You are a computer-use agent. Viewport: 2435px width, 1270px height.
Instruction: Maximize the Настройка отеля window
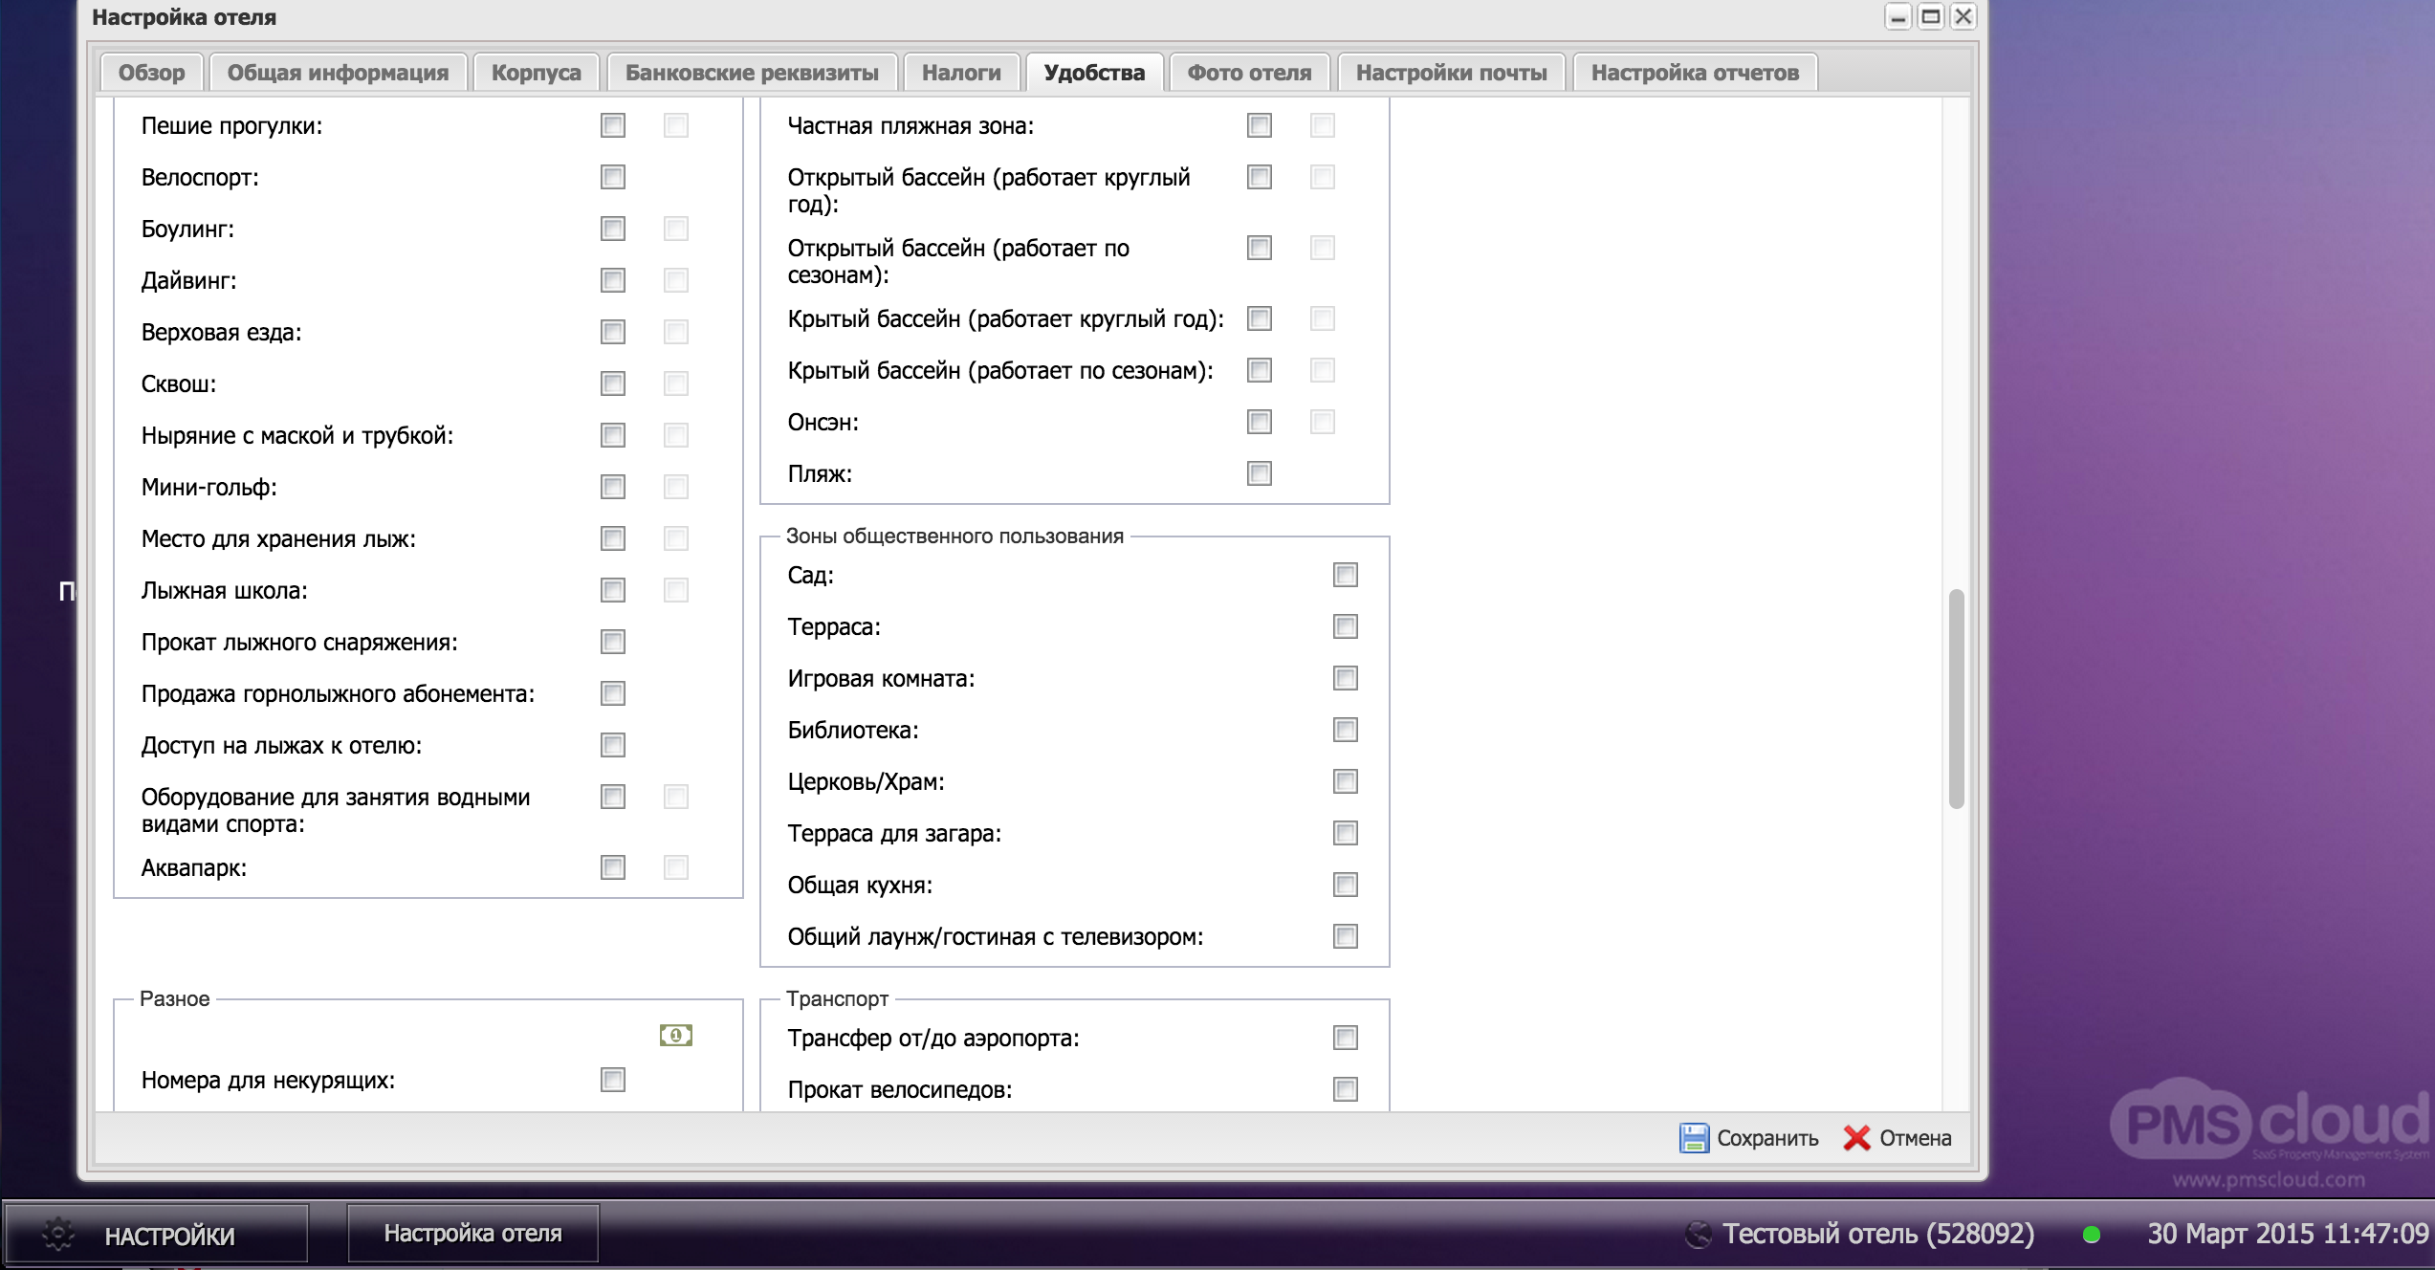tap(1931, 16)
